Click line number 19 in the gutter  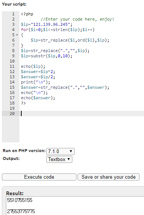(12, 108)
